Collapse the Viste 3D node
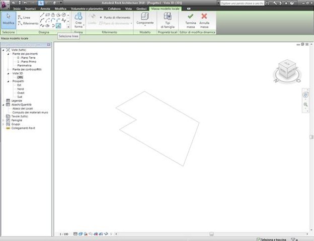Image resolution: width=314 pixels, height=241 pixels. (8, 73)
